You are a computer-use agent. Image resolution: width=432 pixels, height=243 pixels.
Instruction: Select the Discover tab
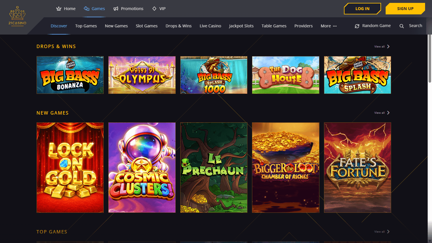click(59, 26)
